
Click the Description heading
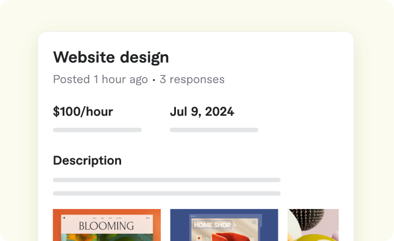(87, 160)
